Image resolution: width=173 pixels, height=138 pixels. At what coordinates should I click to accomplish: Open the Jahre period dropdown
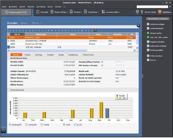pos(24,23)
